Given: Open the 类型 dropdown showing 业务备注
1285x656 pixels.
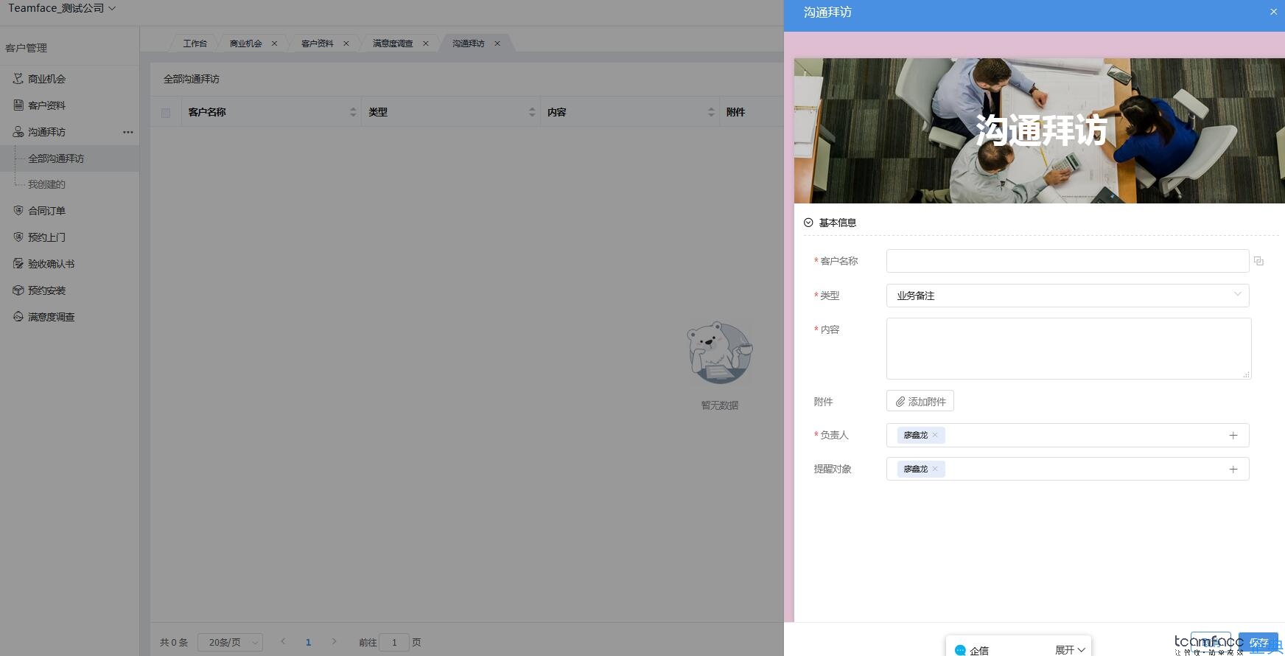Looking at the screenshot, I should coord(1068,296).
